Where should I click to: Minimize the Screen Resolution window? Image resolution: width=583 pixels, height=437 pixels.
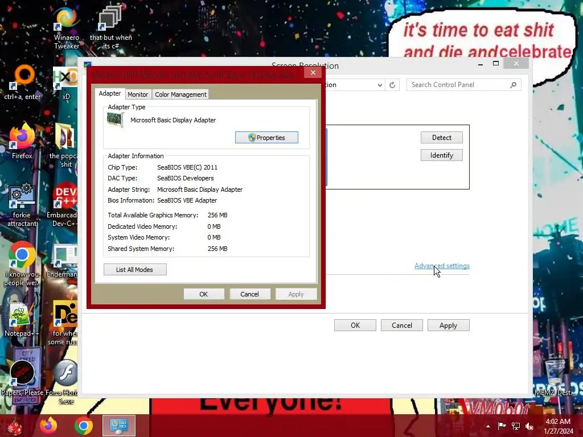click(481, 64)
